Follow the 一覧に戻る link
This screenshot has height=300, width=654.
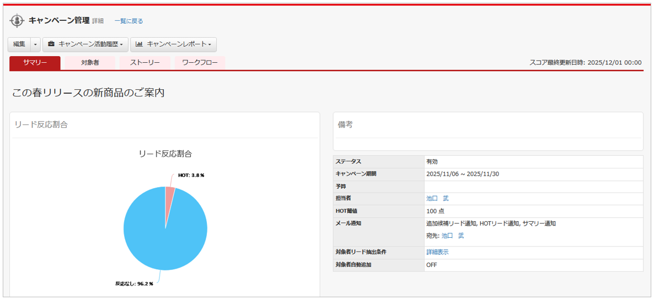[128, 21]
